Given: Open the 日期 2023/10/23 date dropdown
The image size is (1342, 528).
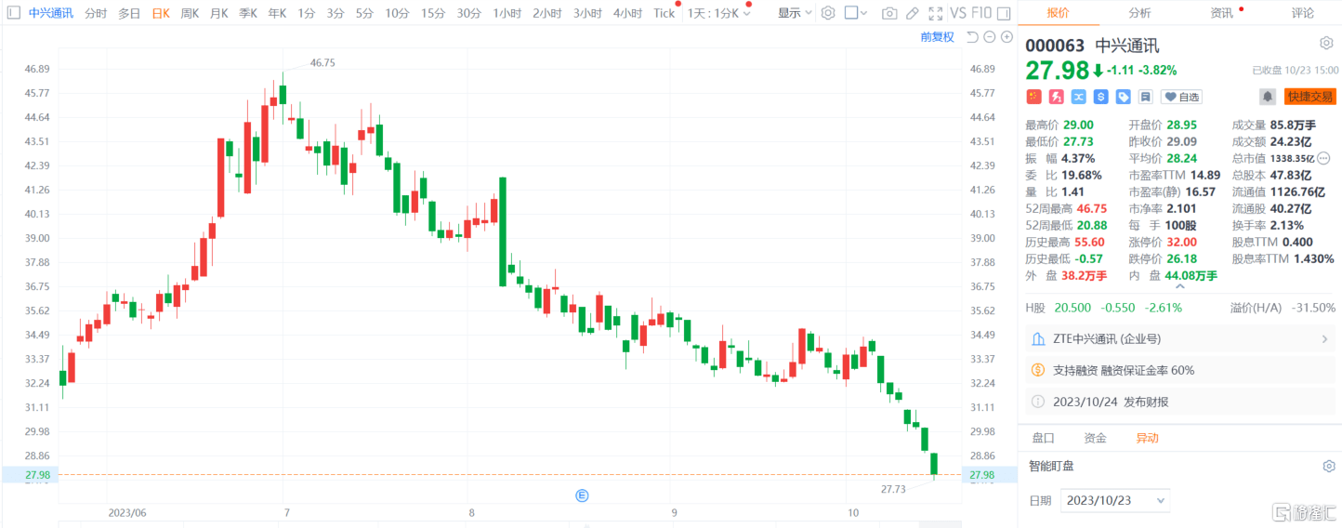Looking at the screenshot, I should (x=1114, y=500).
